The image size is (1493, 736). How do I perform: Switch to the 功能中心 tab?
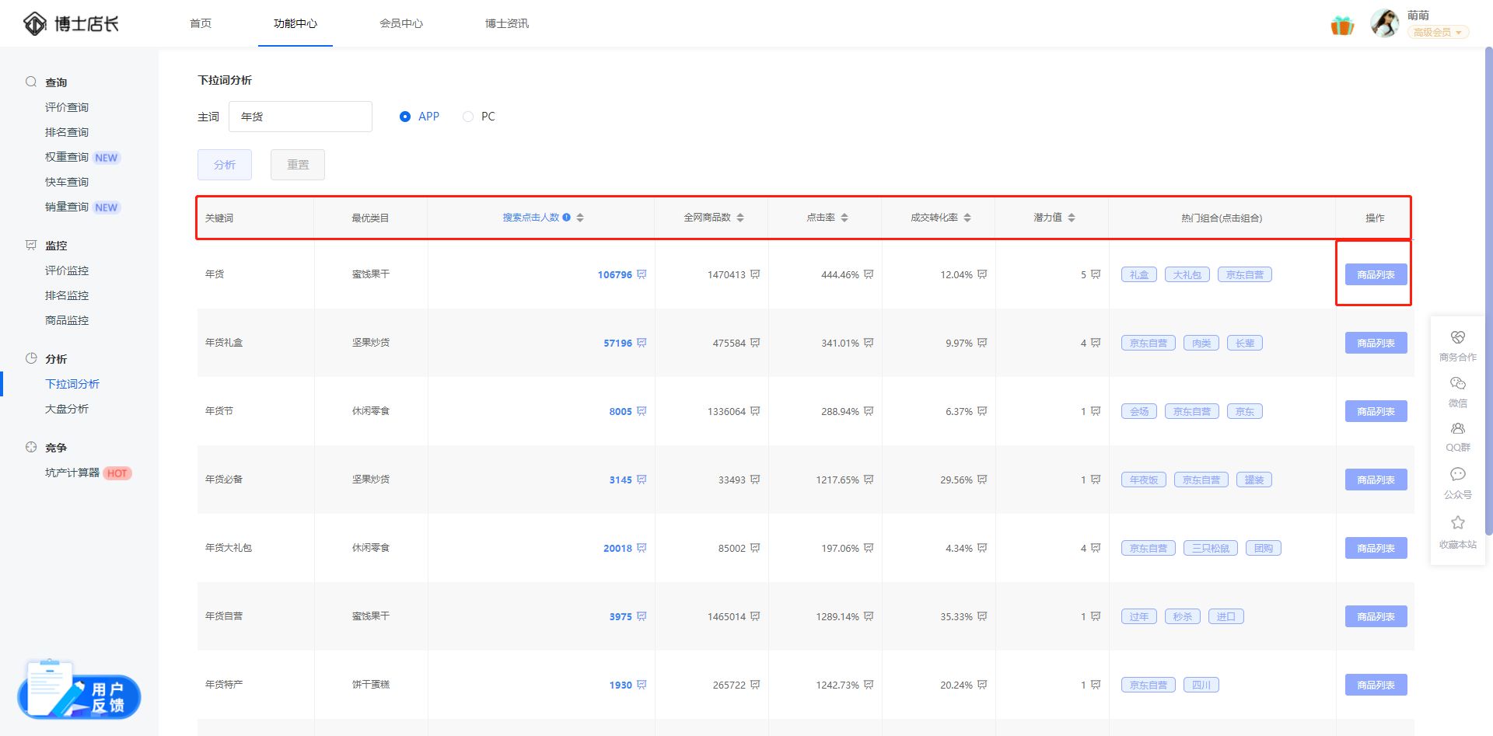click(x=295, y=23)
